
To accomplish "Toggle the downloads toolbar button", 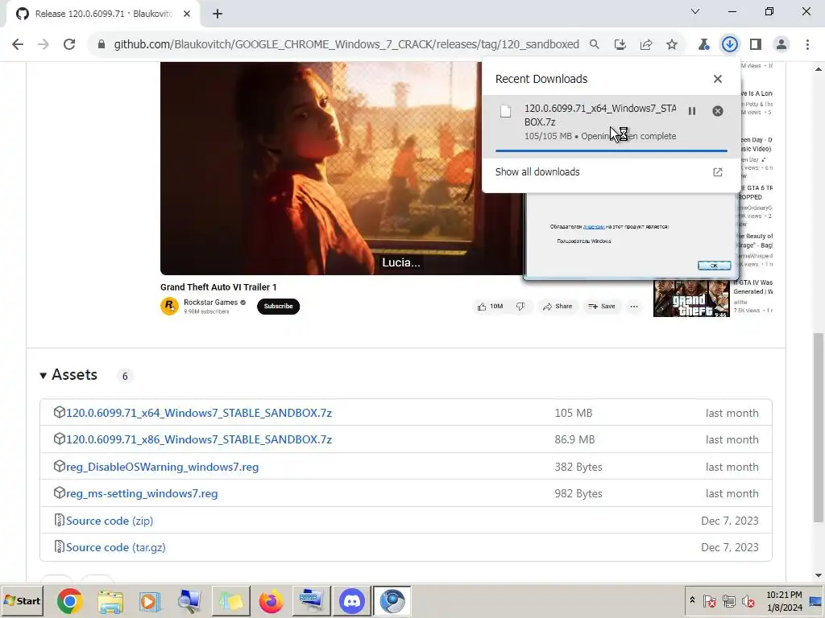I will tap(729, 45).
